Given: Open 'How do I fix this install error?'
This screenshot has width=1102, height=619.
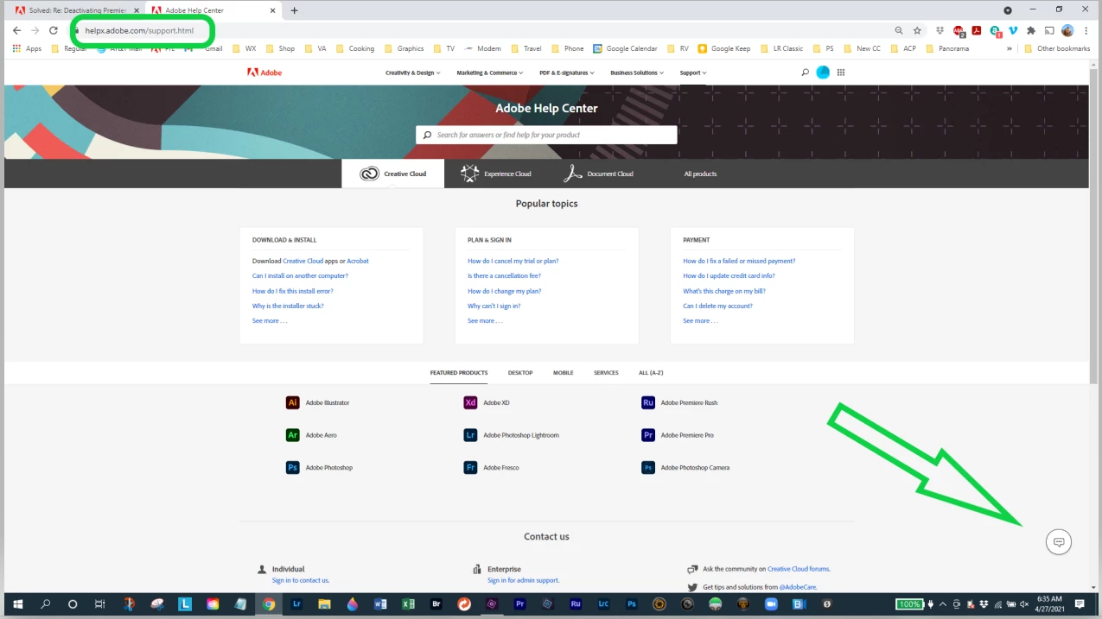Looking at the screenshot, I should (292, 291).
